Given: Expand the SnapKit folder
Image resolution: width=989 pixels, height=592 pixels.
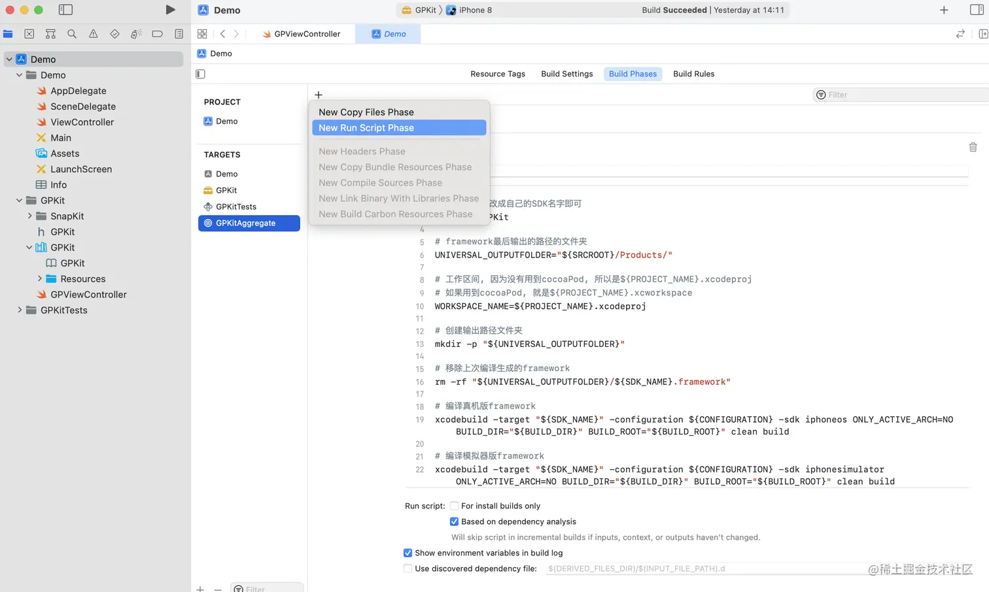Looking at the screenshot, I should tap(29, 216).
